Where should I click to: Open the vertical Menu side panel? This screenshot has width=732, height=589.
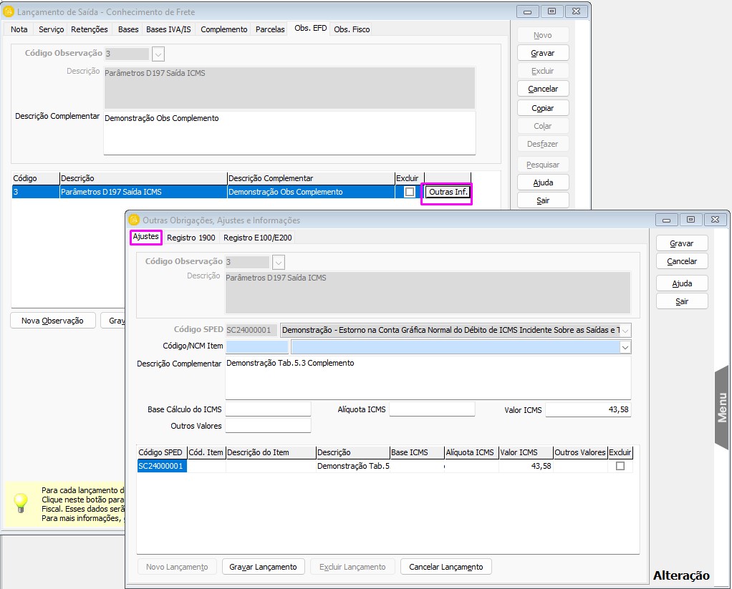click(x=722, y=407)
